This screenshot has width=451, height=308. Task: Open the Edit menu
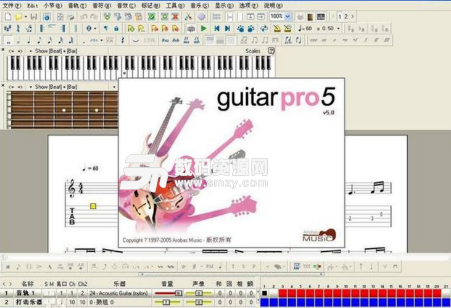click(33, 6)
